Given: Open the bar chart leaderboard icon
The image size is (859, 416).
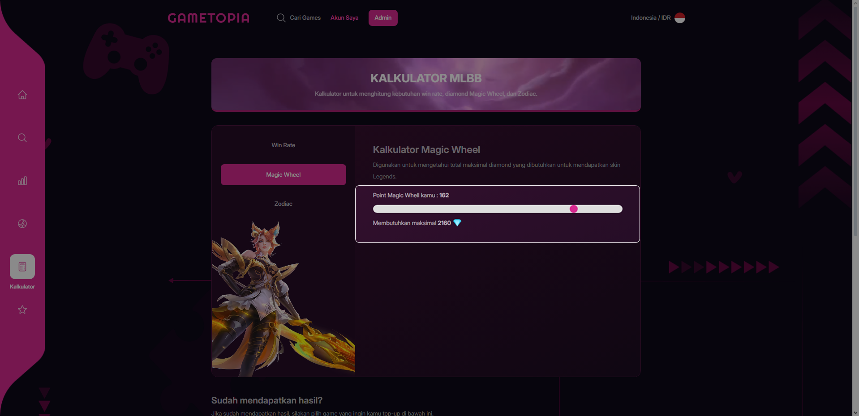Looking at the screenshot, I should (22, 181).
